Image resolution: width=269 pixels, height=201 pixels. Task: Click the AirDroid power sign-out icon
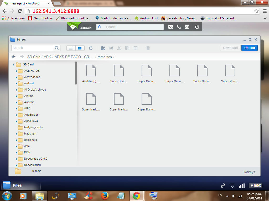197,27
